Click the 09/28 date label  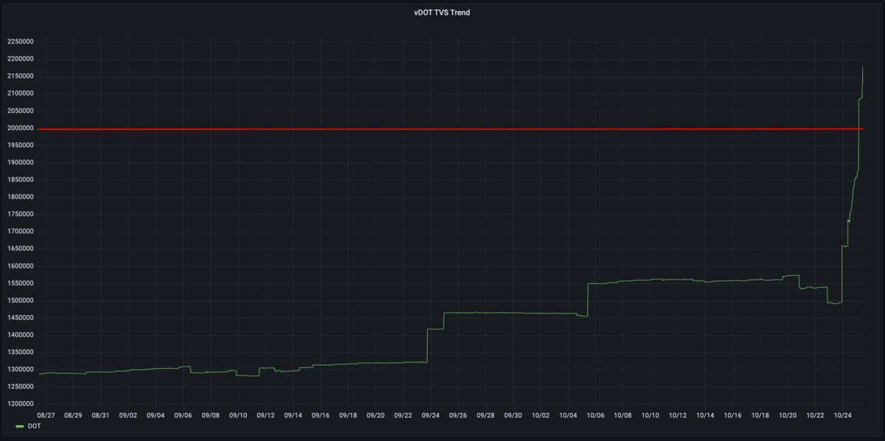tap(485, 415)
